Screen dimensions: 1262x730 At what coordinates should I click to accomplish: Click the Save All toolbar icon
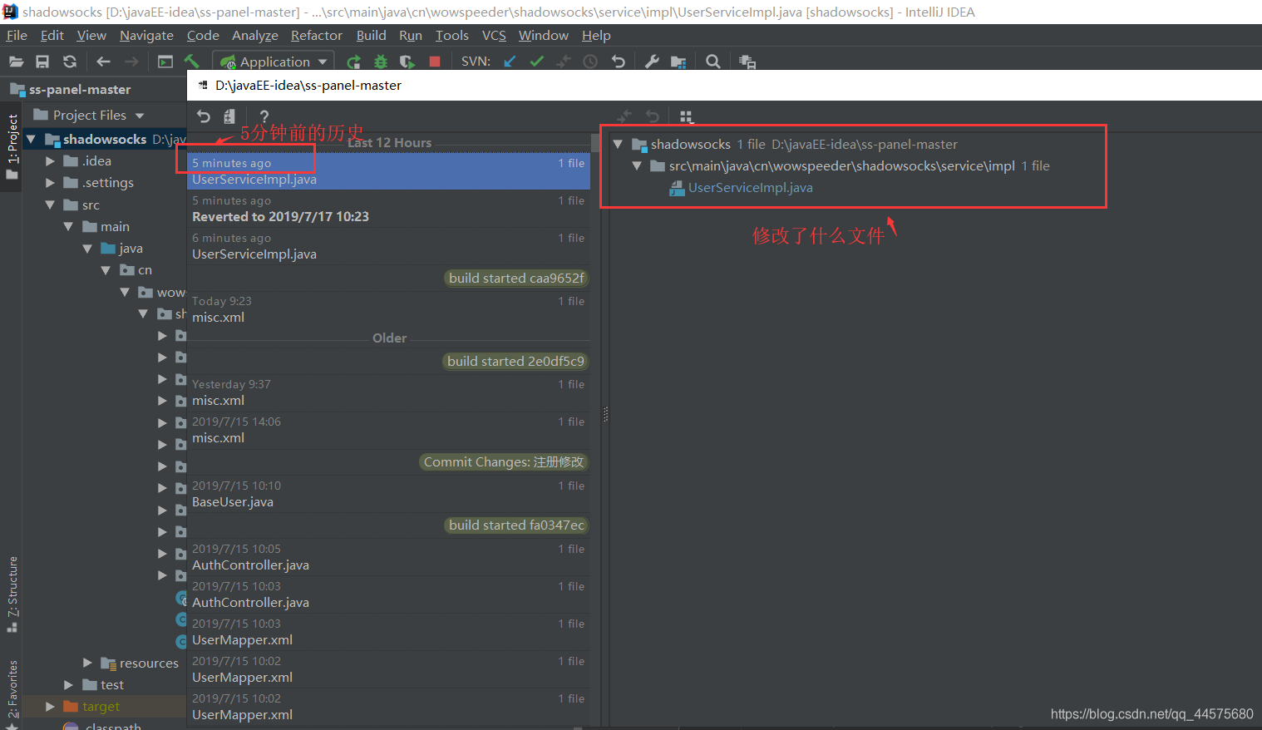[42, 62]
